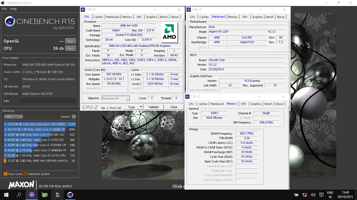This screenshot has height=200, width=357.
Task: Select ranking row Intel Core i7-4770K
Action: click(40, 135)
